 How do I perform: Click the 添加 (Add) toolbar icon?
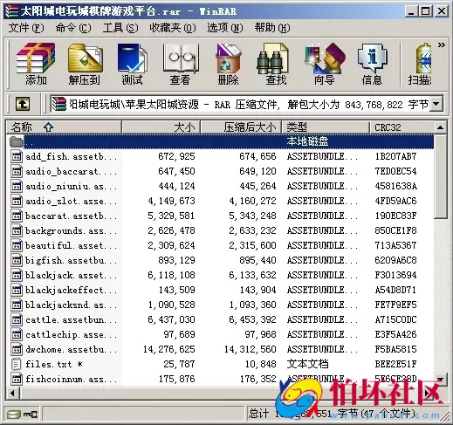pos(36,65)
